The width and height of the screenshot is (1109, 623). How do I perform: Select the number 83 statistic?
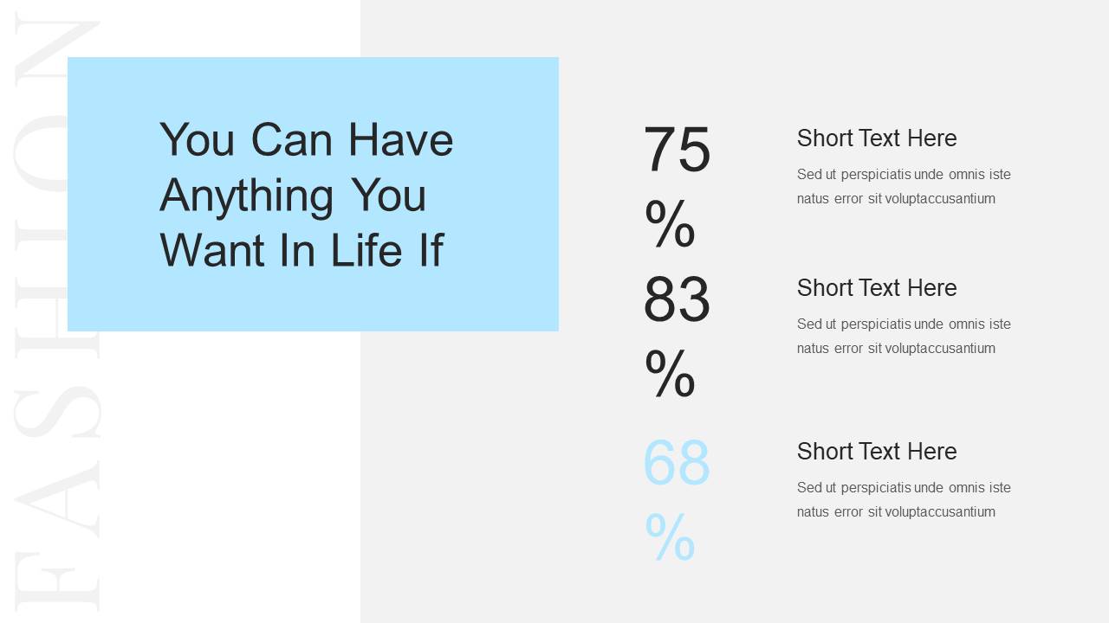point(677,300)
